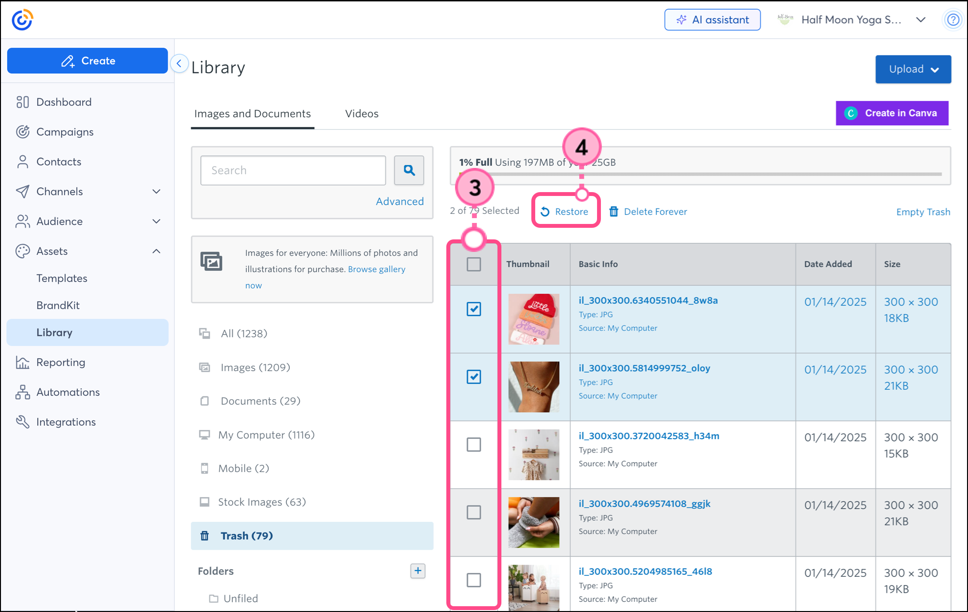Check the il_300x300.3720042583_h34m image checkbox
This screenshot has height=612, width=968.
(474, 445)
